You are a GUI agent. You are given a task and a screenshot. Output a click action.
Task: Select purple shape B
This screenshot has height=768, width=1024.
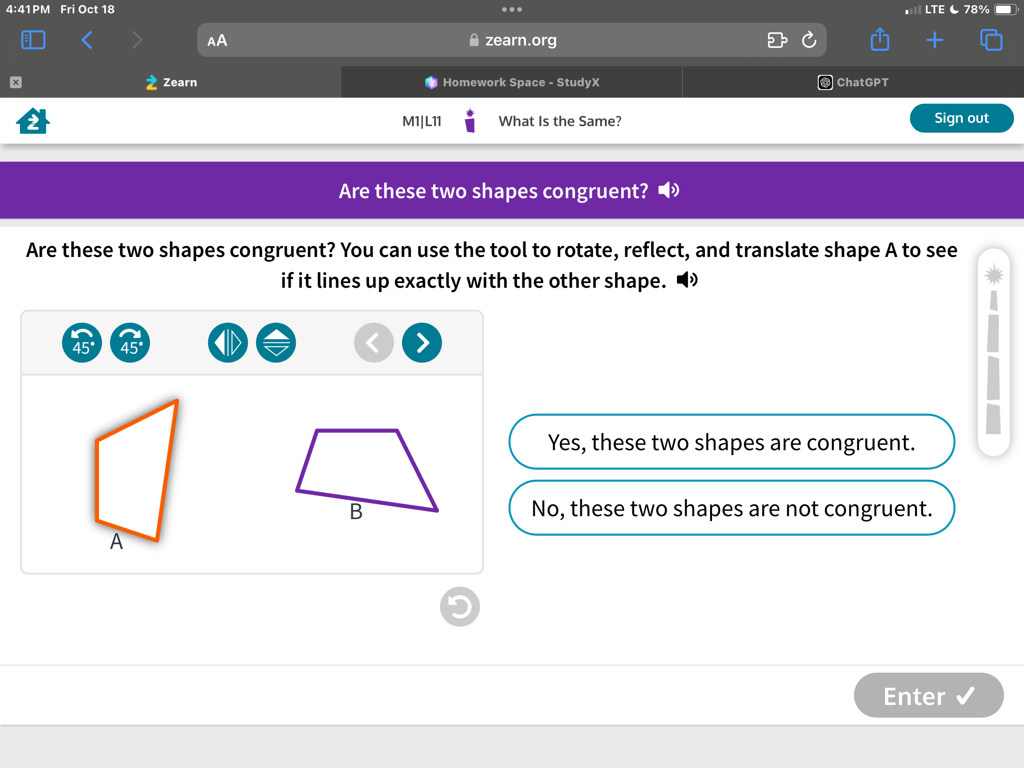[366, 470]
